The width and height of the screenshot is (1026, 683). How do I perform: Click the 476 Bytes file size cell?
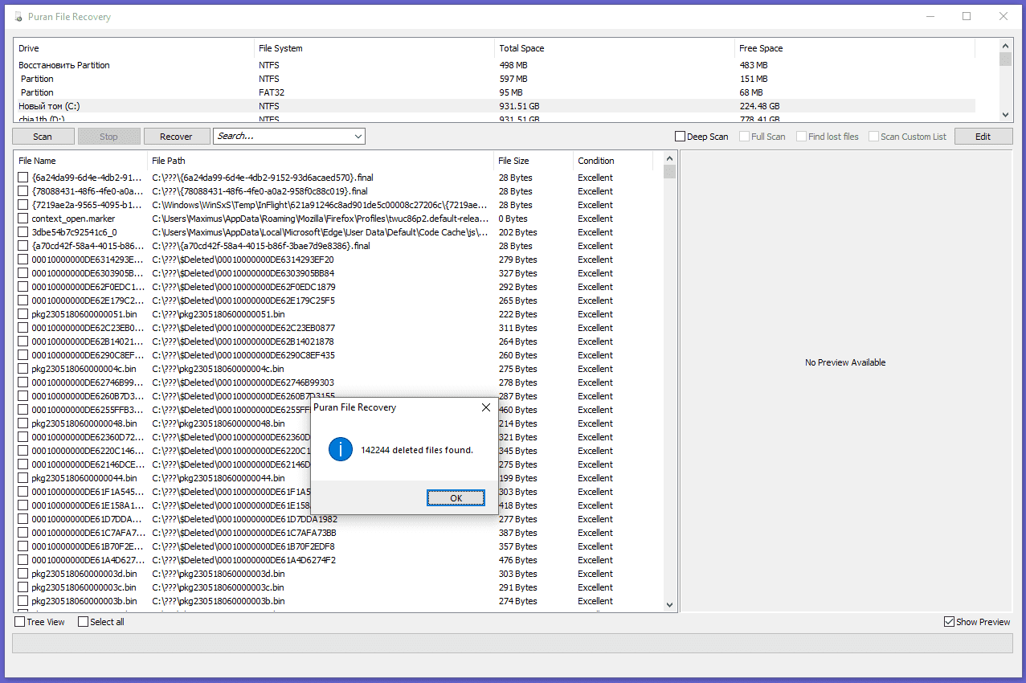518,560
